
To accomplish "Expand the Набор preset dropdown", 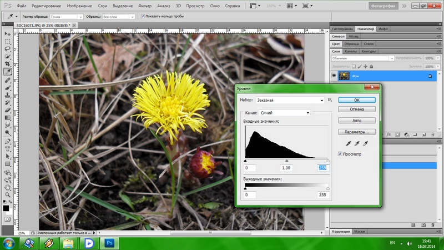I will (x=289, y=100).
